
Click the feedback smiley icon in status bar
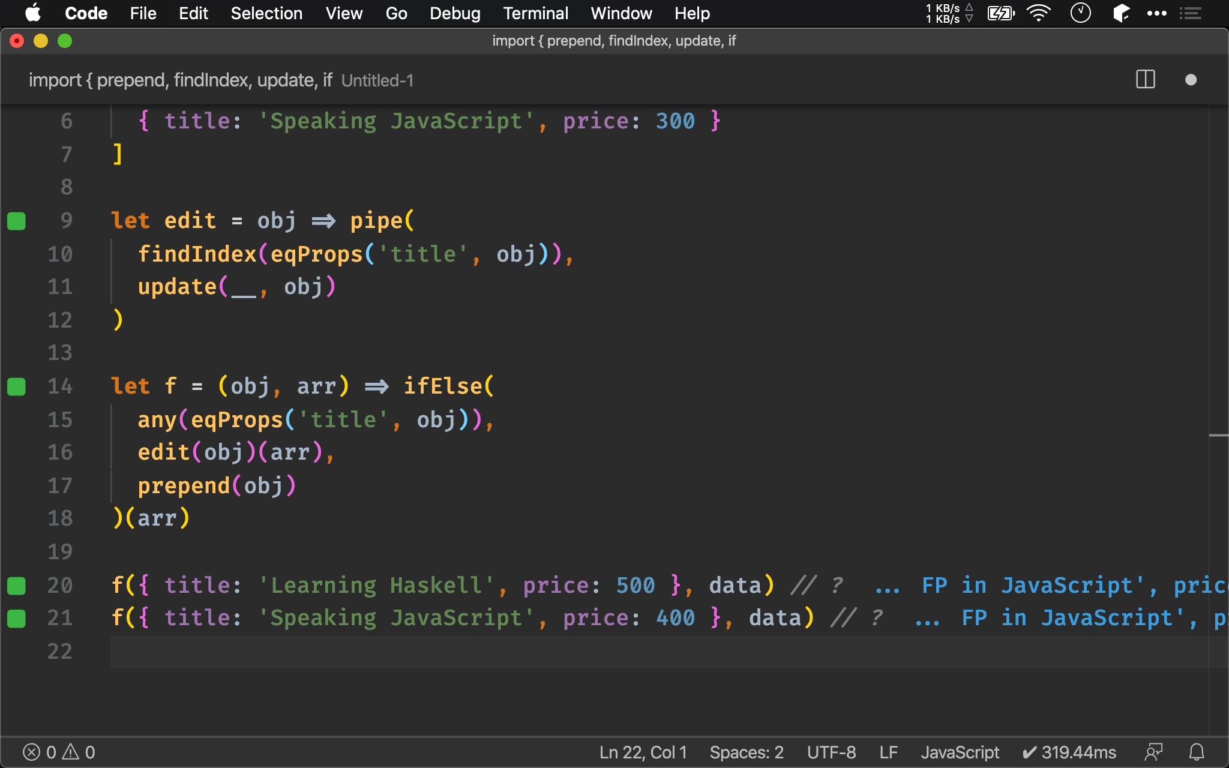click(1153, 752)
